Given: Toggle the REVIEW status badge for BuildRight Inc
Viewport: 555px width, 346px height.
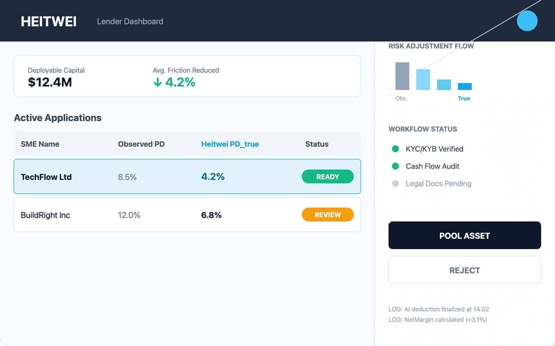Looking at the screenshot, I should point(327,215).
